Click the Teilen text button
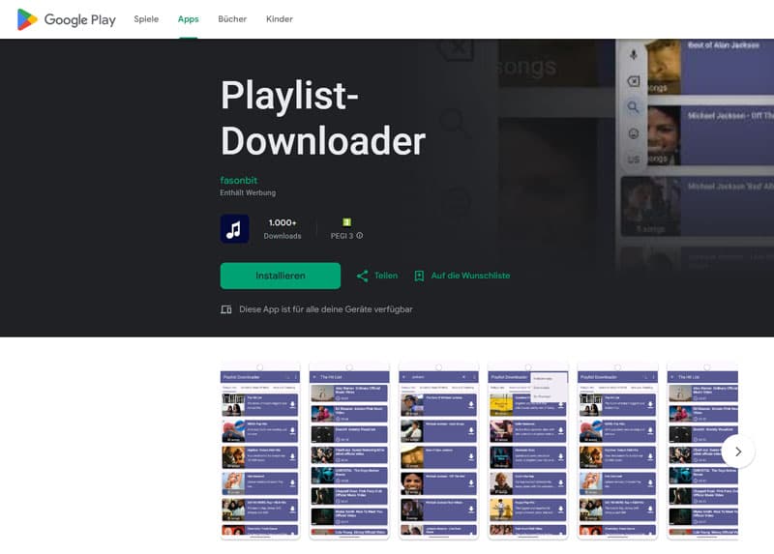The height and width of the screenshot is (554, 774). [x=386, y=276]
